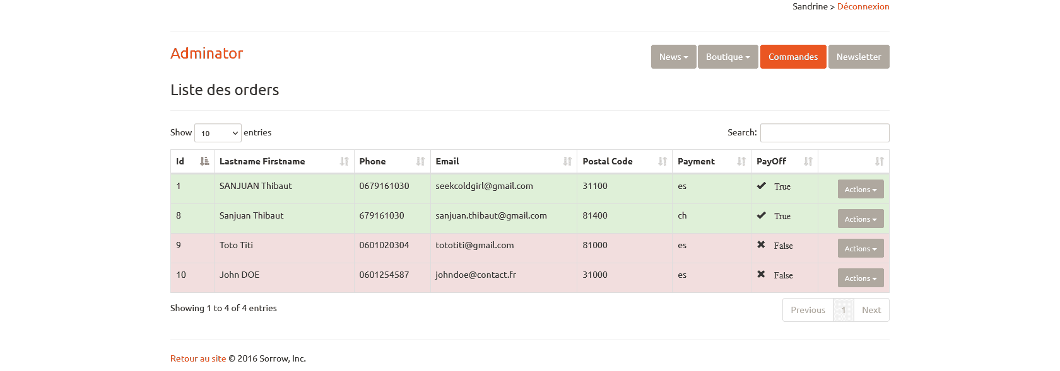Screen dimensions: 1060x371
Task: Click postal code 81400
Action: coord(595,215)
